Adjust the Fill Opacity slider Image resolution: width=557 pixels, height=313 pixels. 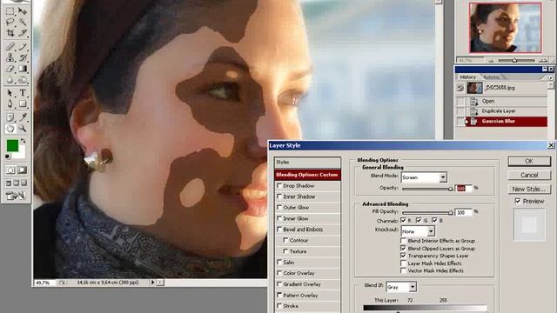pos(427,212)
